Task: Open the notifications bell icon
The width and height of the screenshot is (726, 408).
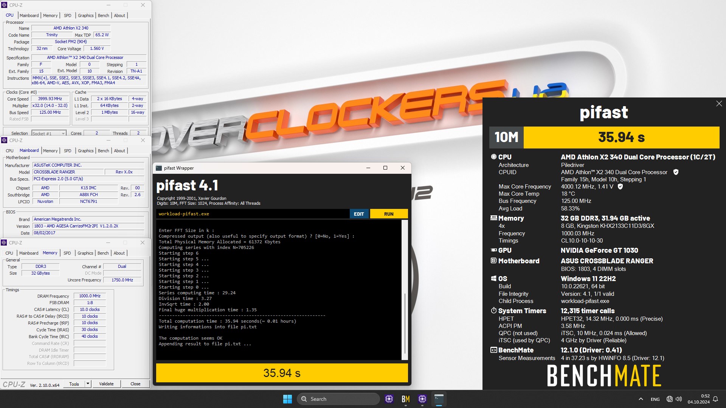Action: (x=715, y=399)
